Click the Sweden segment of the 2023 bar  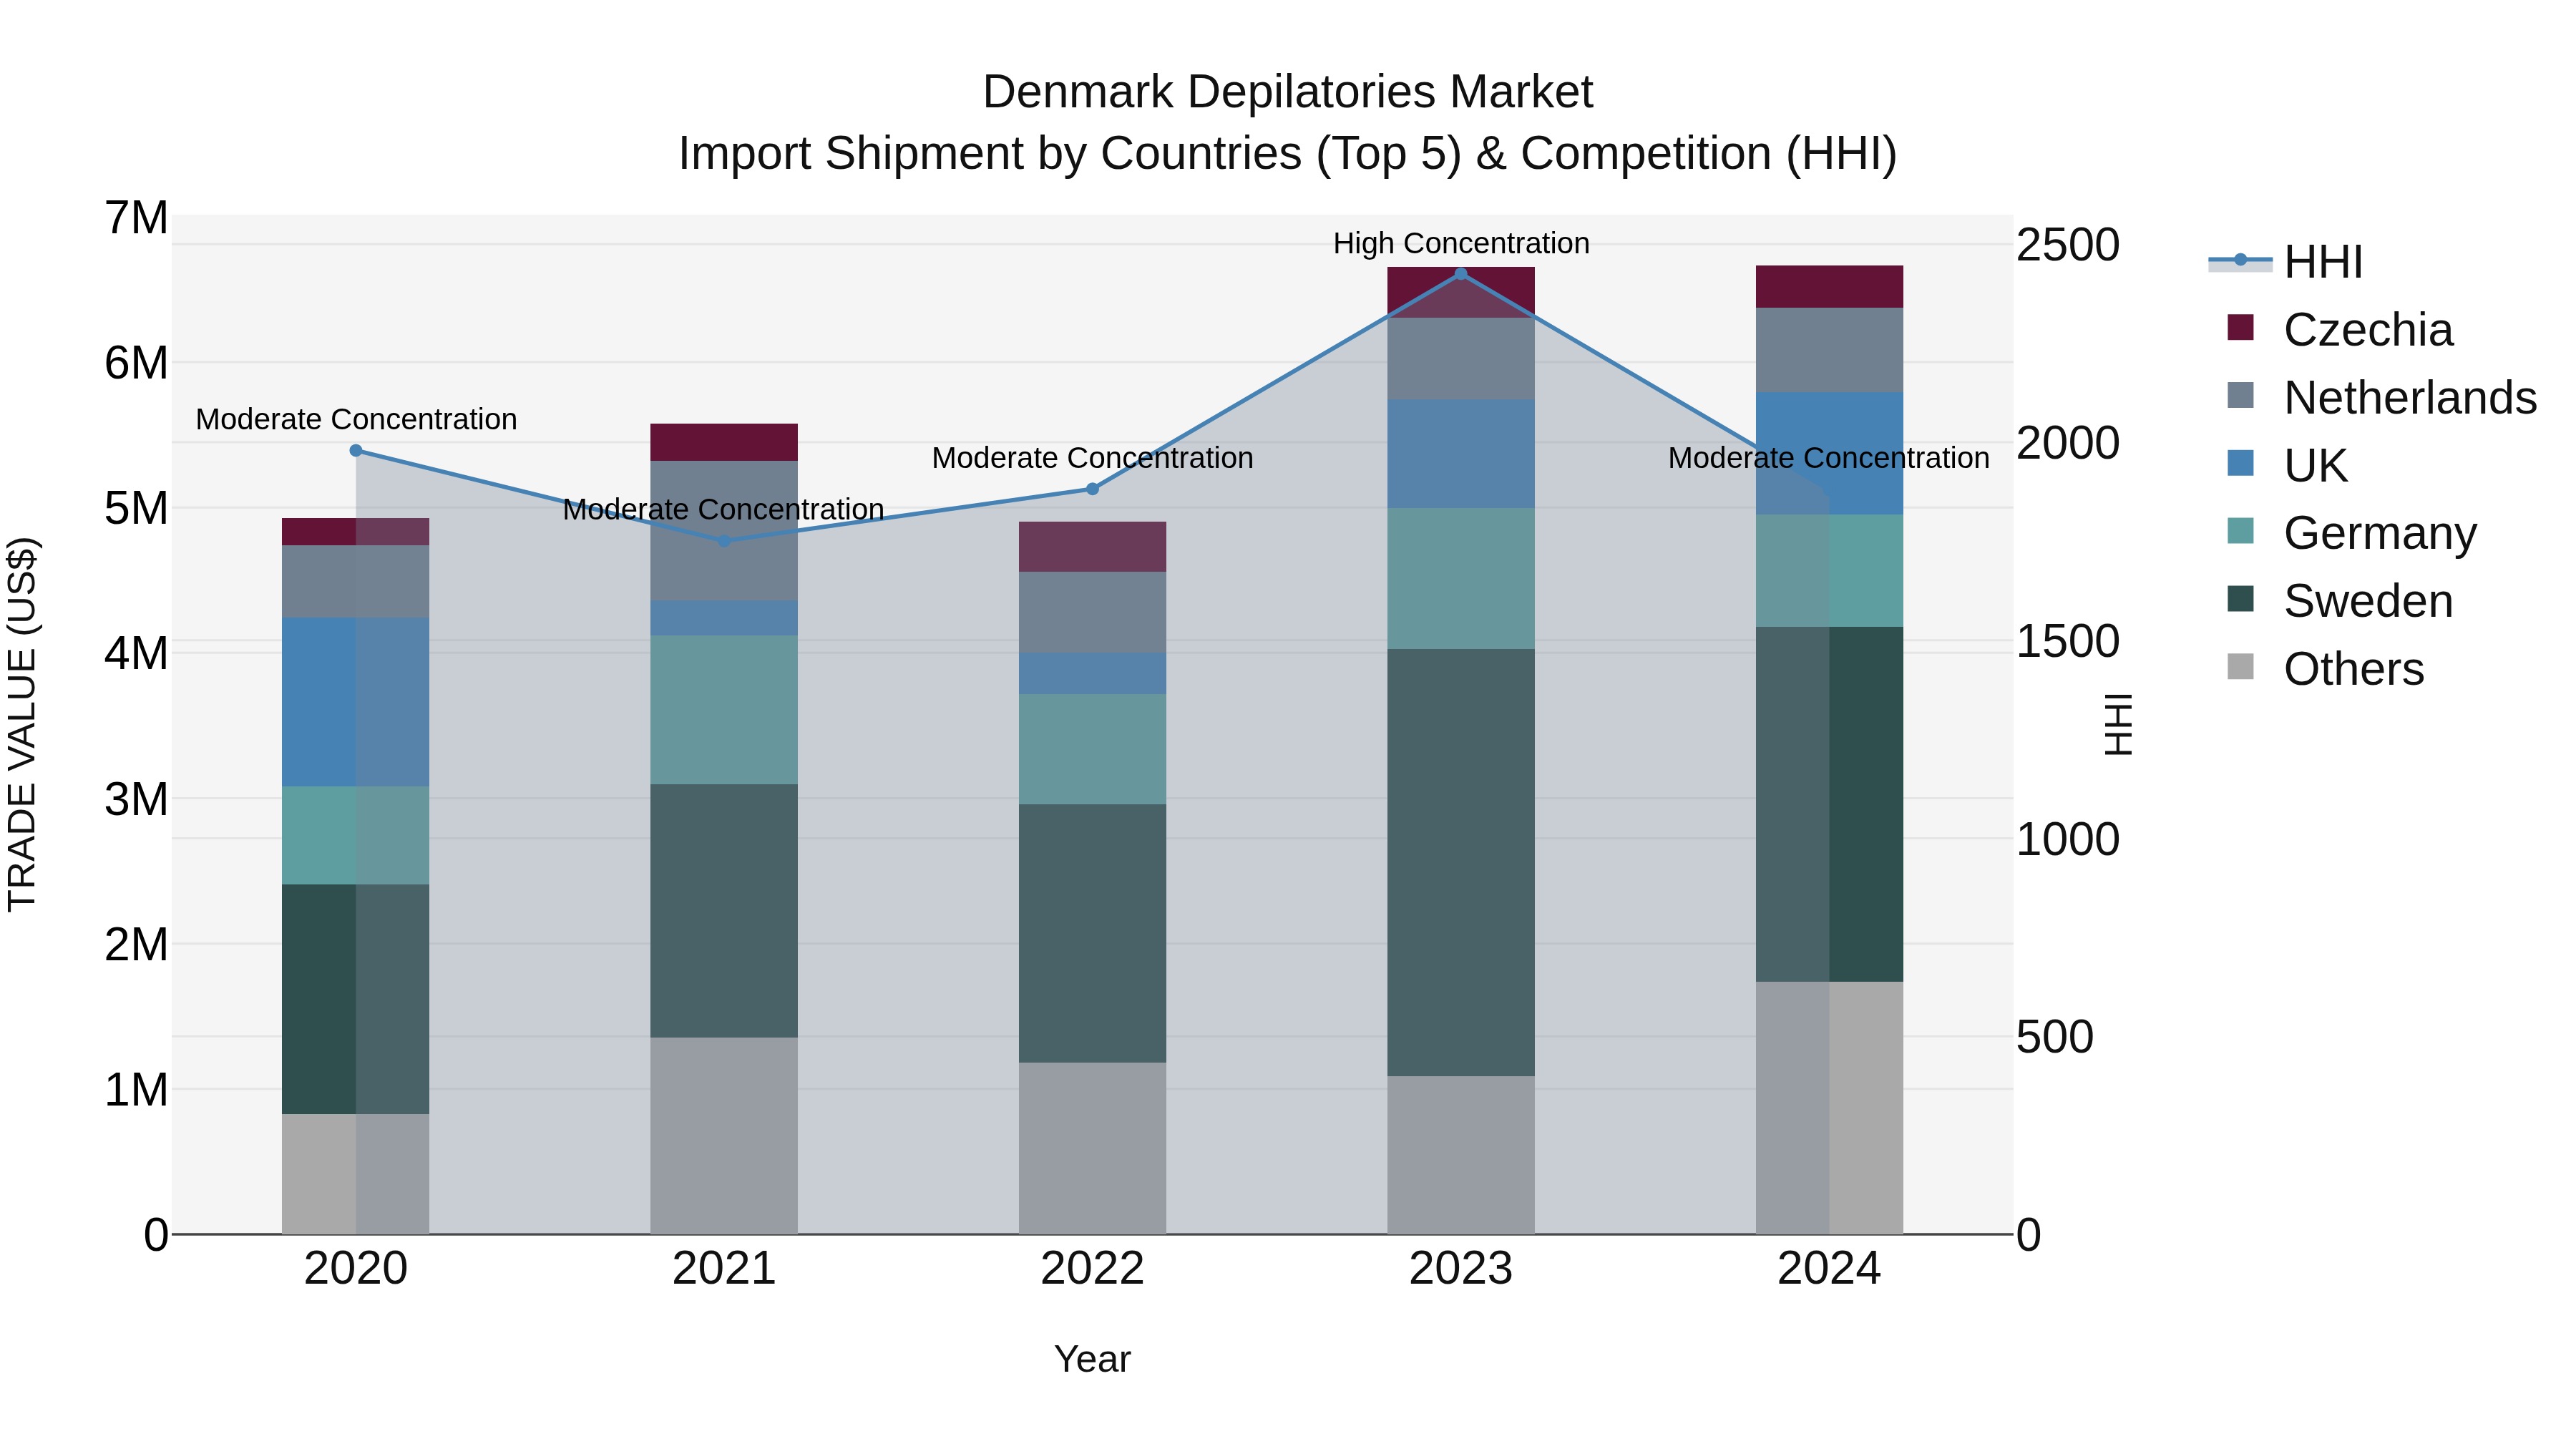(1461, 863)
